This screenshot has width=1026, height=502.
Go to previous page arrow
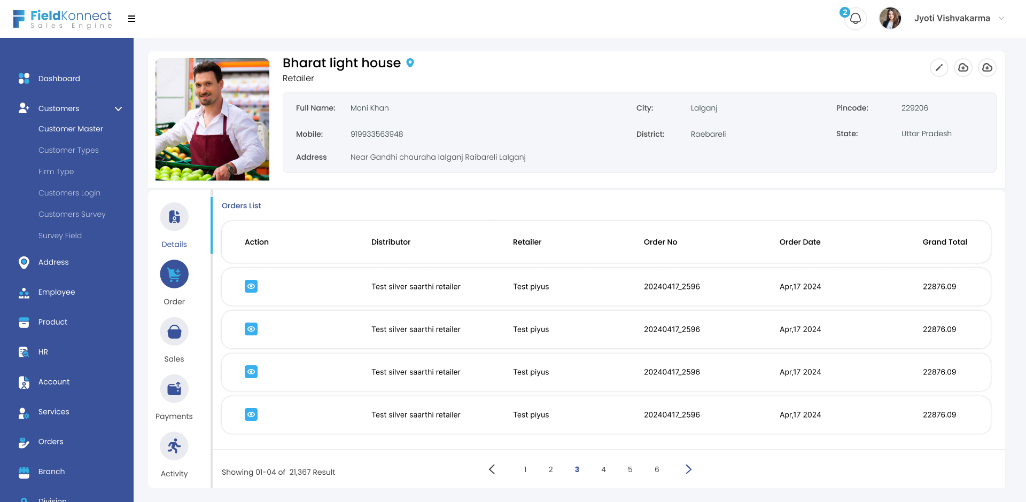click(492, 469)
